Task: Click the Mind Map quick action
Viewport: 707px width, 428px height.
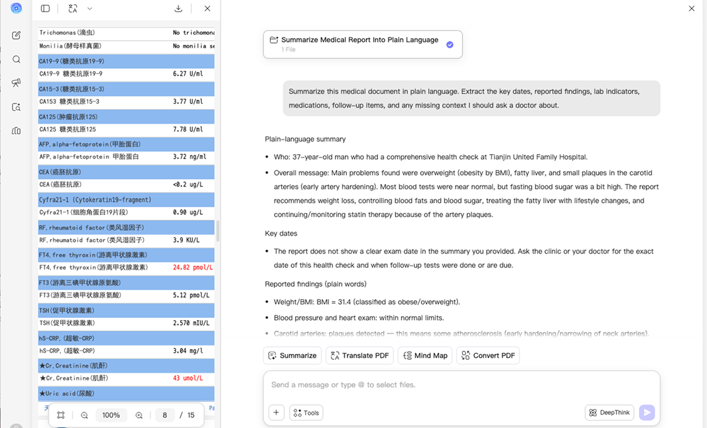Action: coord(425,356)
